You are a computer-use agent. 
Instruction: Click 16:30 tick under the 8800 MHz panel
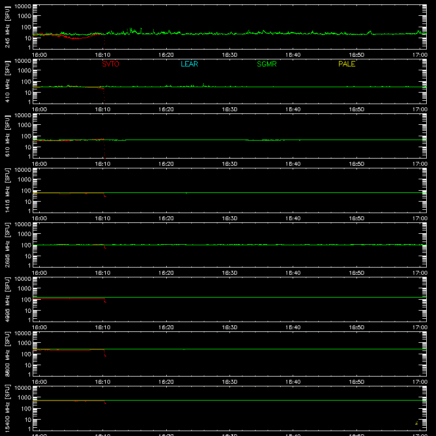click(229, 382)
